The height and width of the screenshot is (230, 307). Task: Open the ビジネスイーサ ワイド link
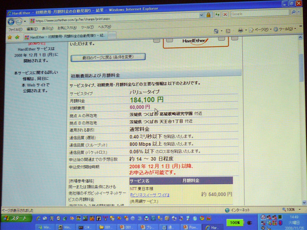150,195
